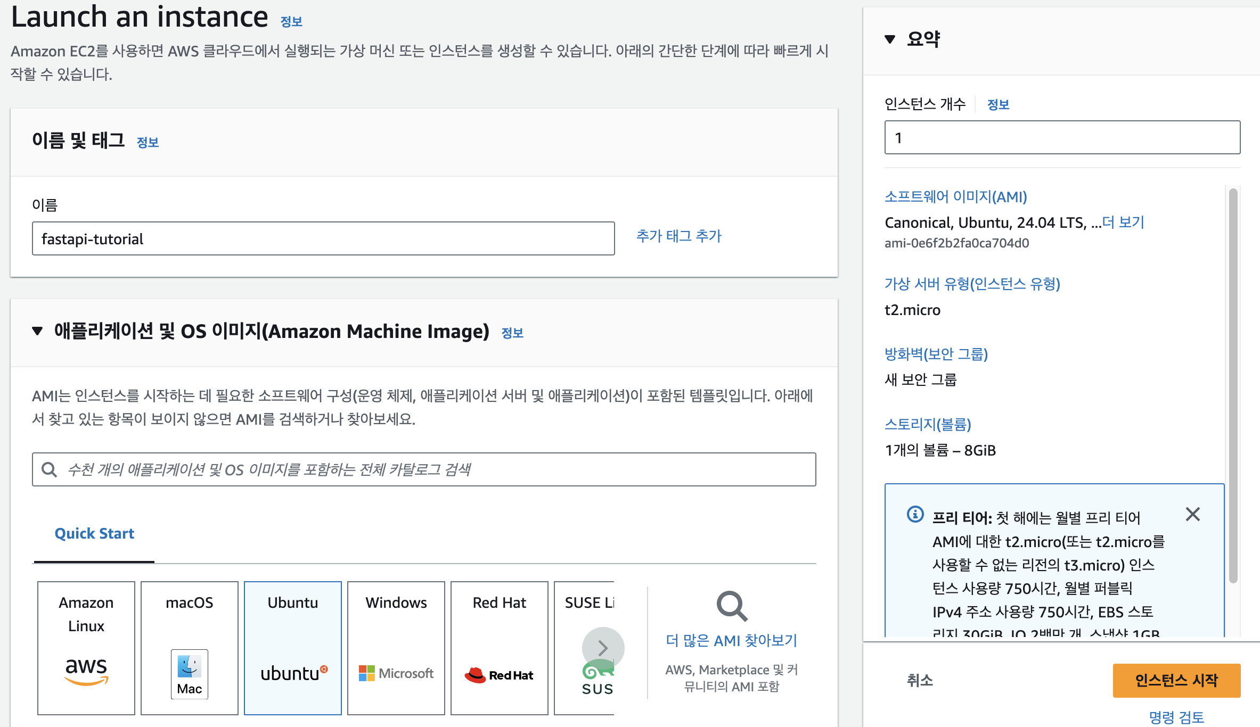Viewport: 1260px width, 727px height.
Task: Open the 명령 검토 link
Action: (1176, 717)
